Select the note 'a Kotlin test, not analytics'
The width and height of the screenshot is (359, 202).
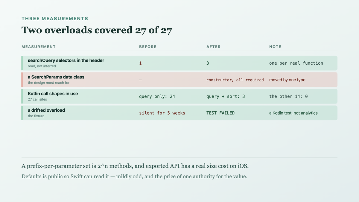pyautogui.click(x=293, y=113)
